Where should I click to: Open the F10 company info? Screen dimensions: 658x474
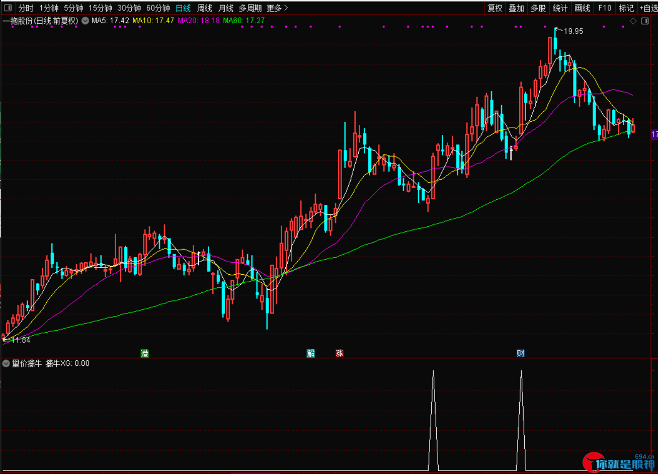tap(604, 8)
